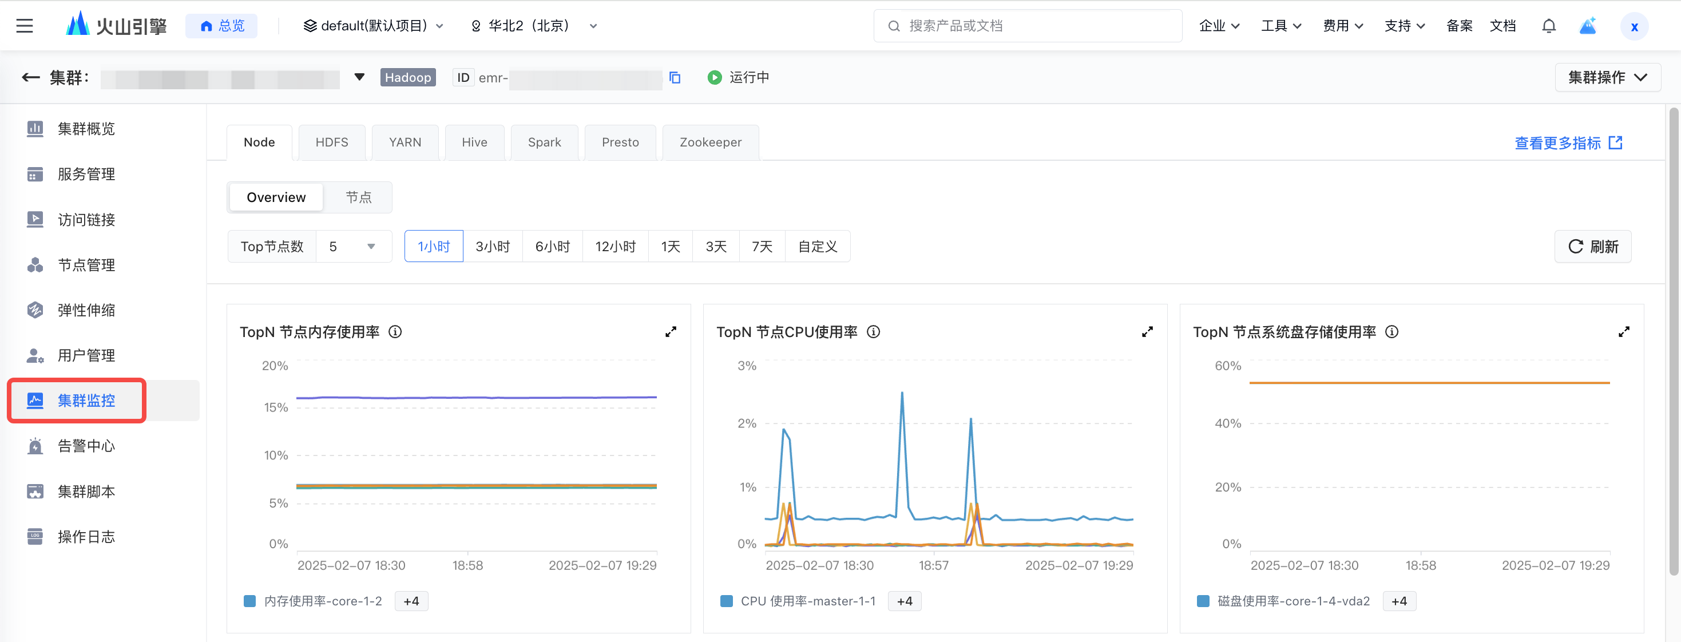Show info for TopN 节点CPU使用率

click(873, 332)
